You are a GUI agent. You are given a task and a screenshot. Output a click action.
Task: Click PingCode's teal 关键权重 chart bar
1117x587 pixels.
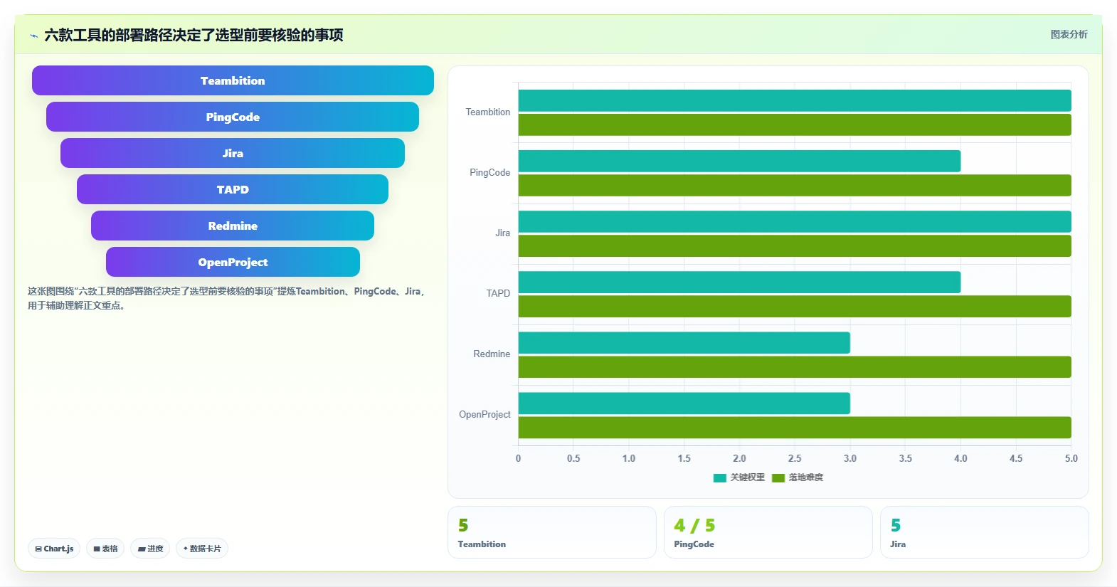point(739,161)
